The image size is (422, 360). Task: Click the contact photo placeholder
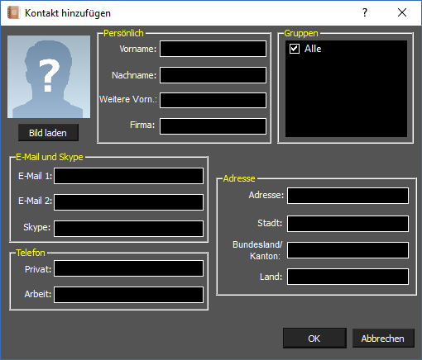click(49, 77)
